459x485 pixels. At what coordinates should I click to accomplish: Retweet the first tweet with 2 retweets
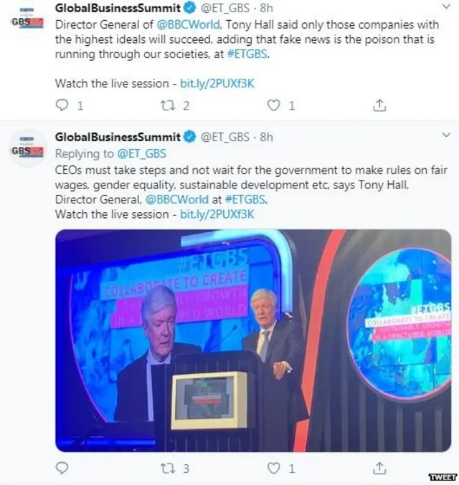click(168, 105)
